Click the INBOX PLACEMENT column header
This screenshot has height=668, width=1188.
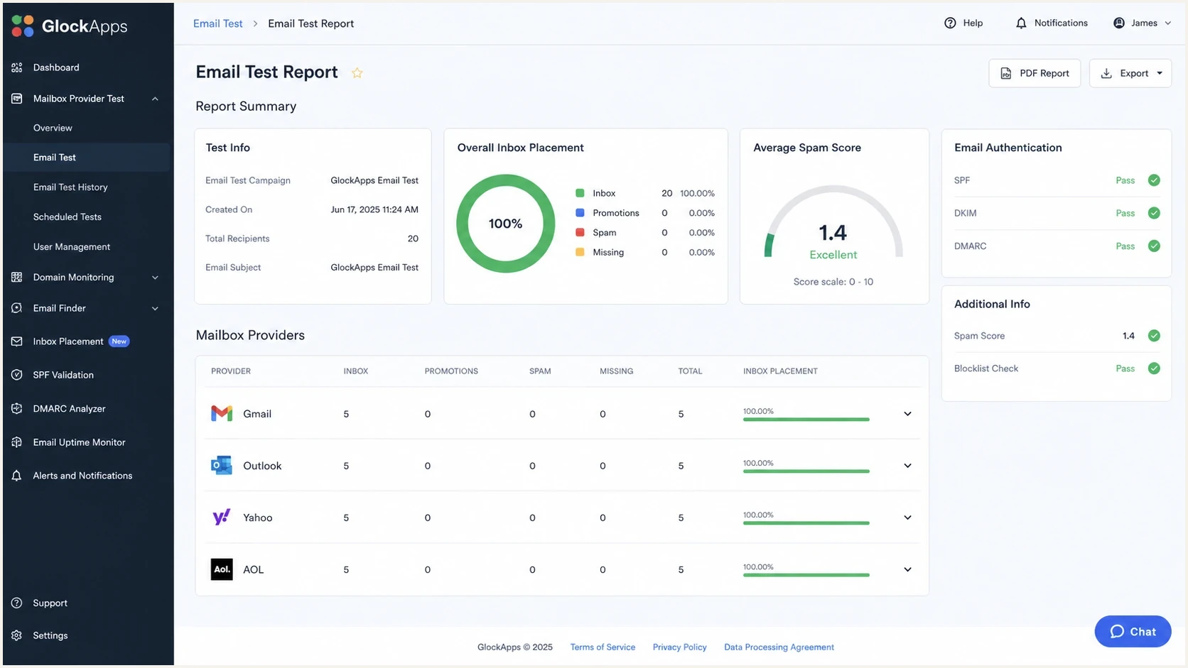(x=780, y=371)
